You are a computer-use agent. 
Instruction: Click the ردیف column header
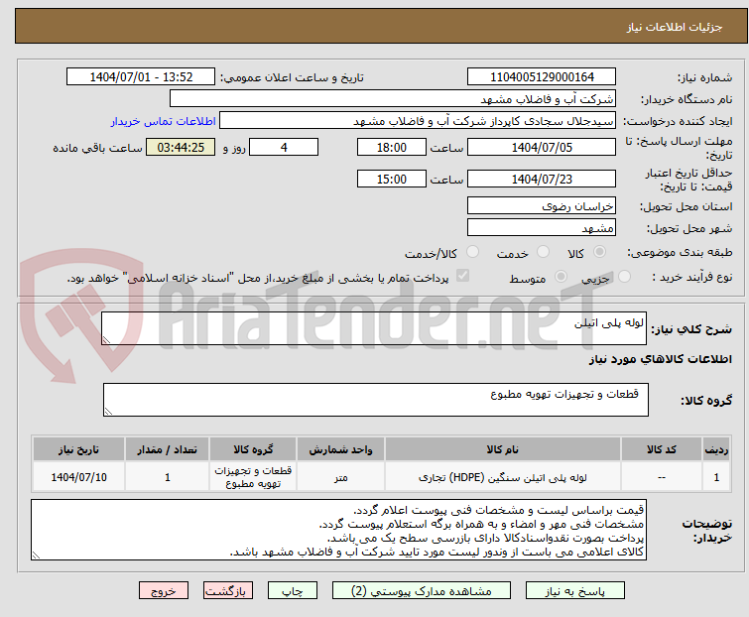click(716, 449)
